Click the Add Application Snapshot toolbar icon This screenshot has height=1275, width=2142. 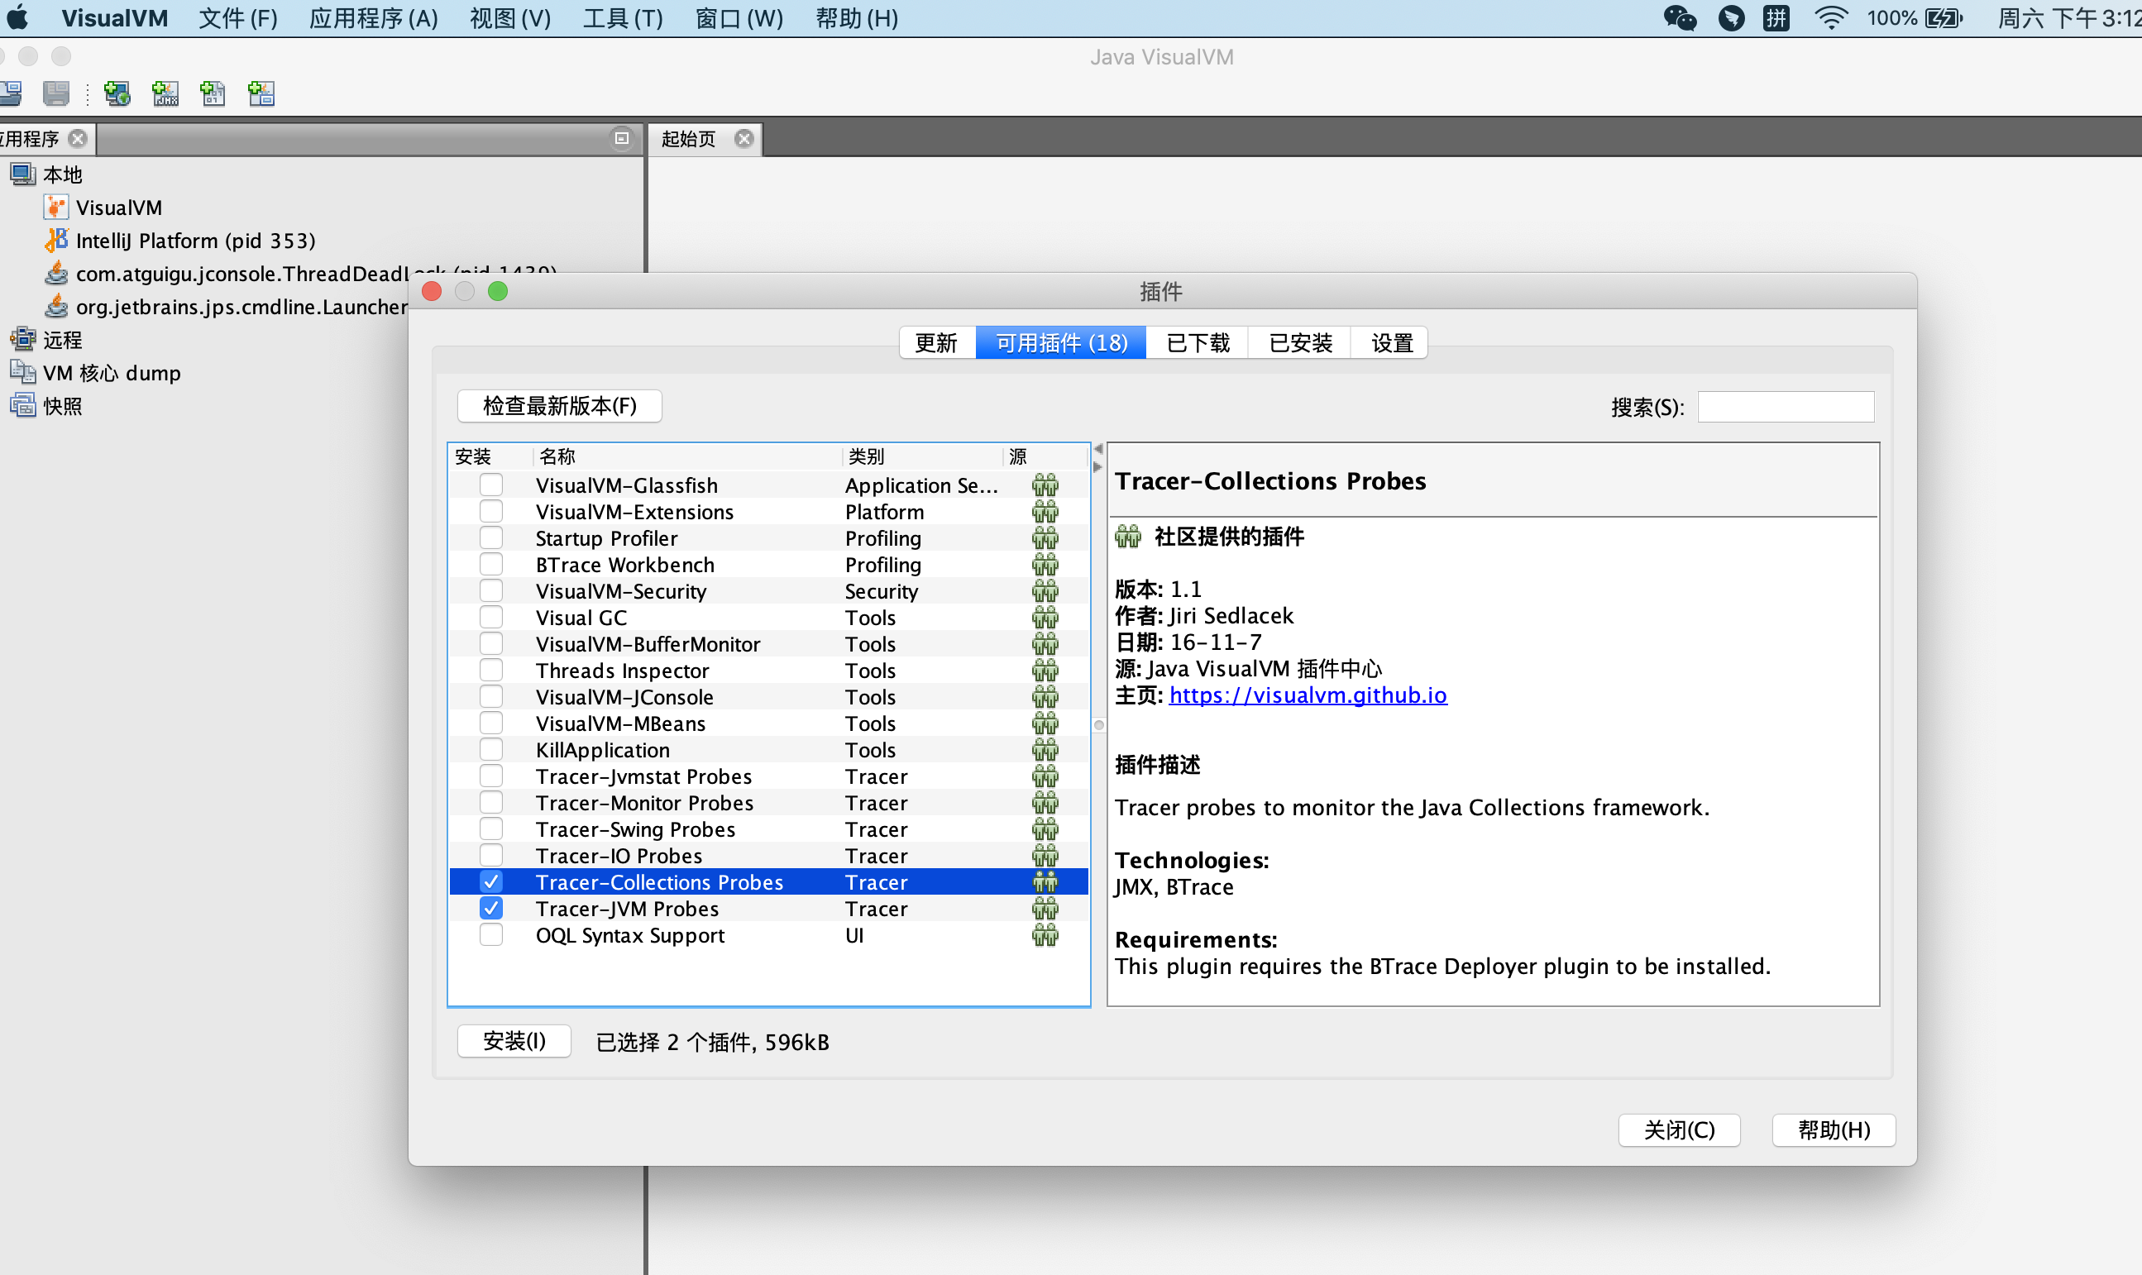click(x=261, y=93)
